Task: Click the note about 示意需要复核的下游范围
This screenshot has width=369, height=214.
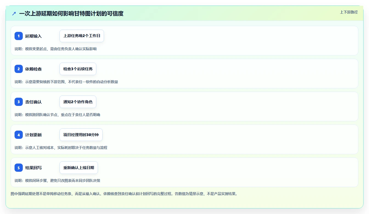Action: click(x=66, y=82)
